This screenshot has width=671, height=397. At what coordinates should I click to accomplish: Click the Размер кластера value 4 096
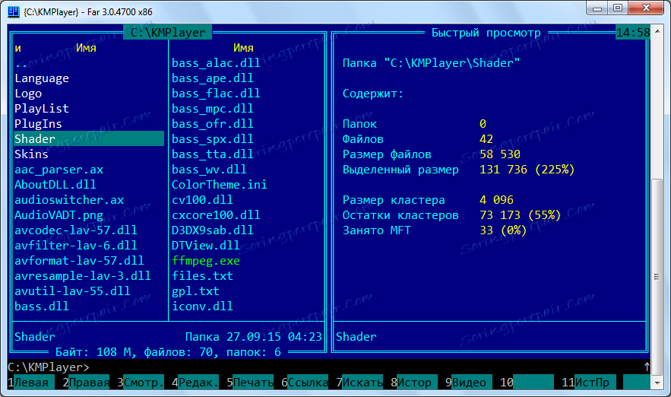[x=496, y=200]
